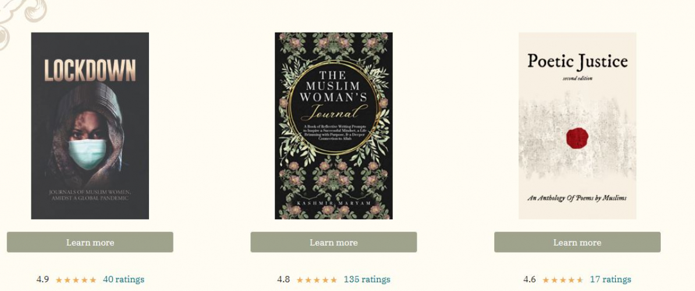Screen dimensions: 695x291
Task: Click the 4.6 rating score
Action: point(529,279)
